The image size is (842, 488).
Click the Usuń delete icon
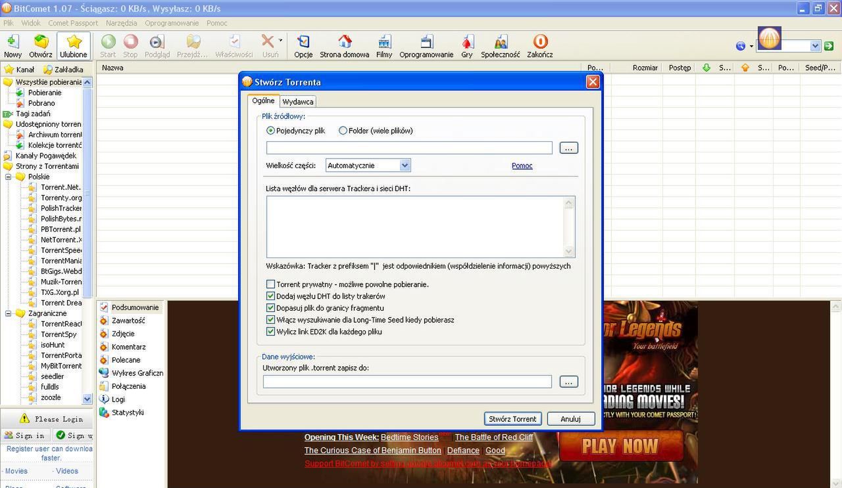pos(268,46)
